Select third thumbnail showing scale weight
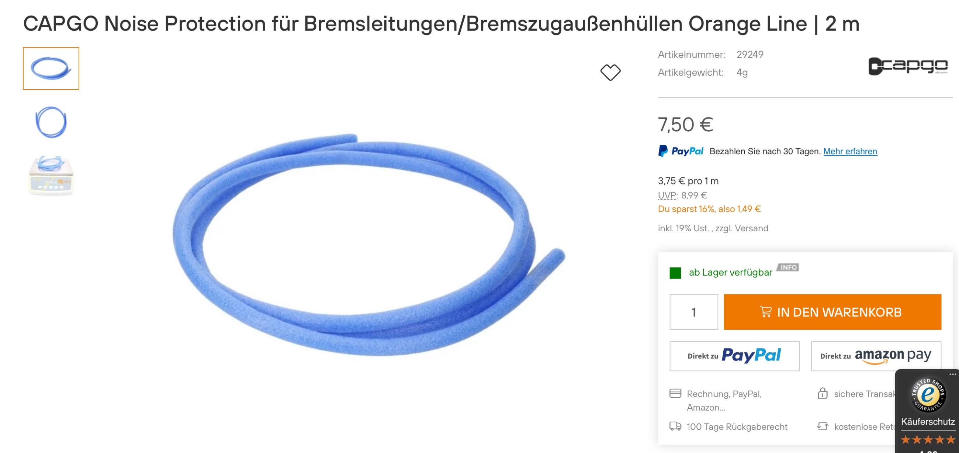 (51, 176)
